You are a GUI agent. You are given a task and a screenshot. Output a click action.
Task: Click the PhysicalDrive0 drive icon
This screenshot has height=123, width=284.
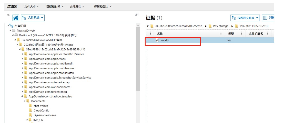pos(14,30)
